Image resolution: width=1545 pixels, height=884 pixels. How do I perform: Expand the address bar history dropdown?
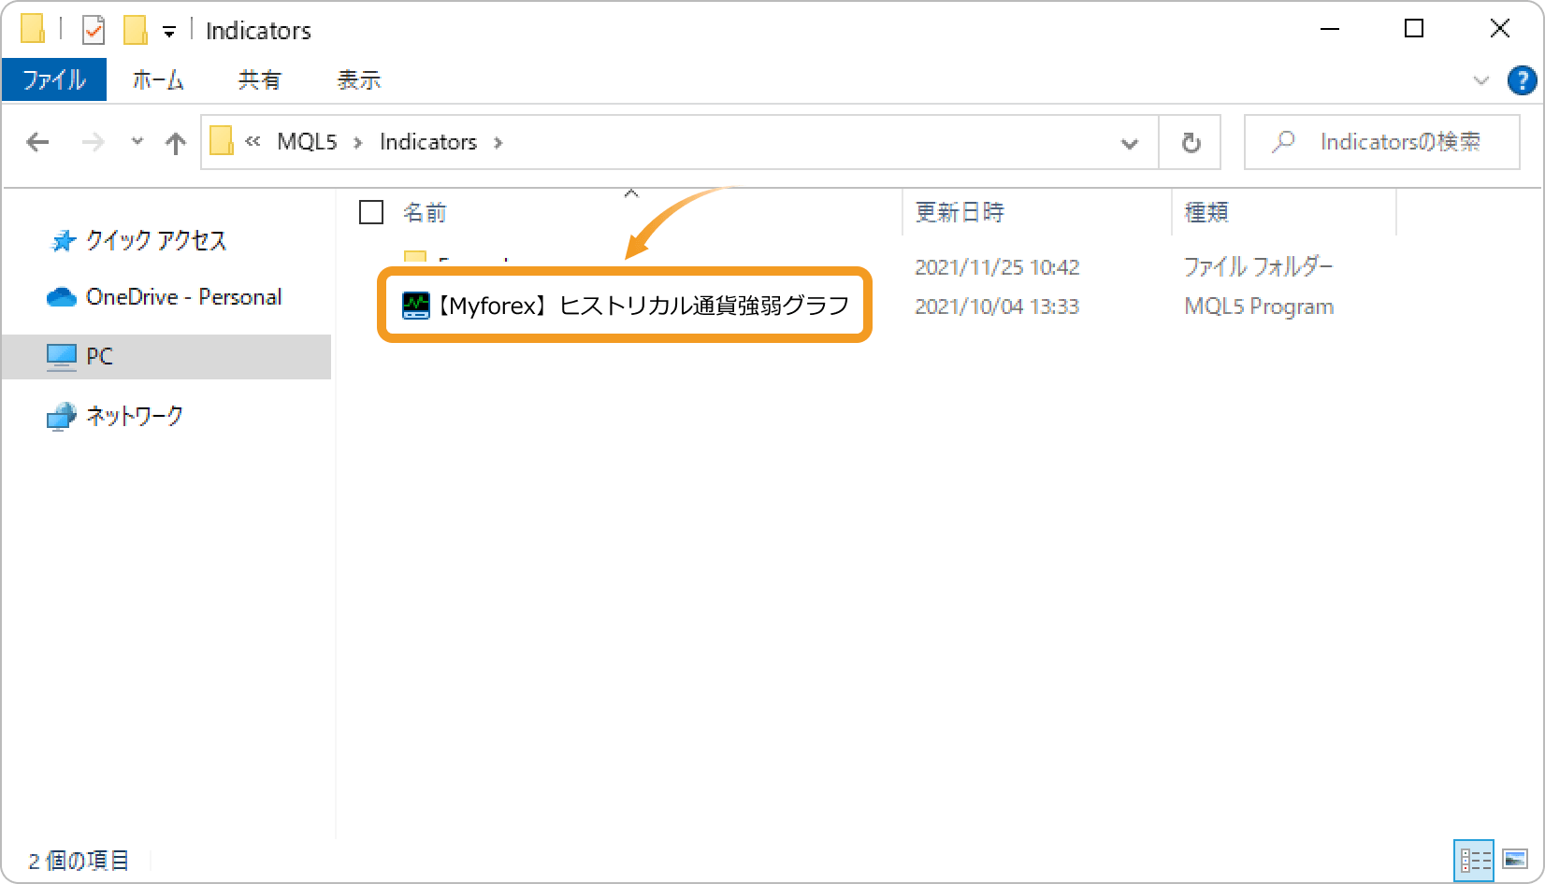point(1129,143)
